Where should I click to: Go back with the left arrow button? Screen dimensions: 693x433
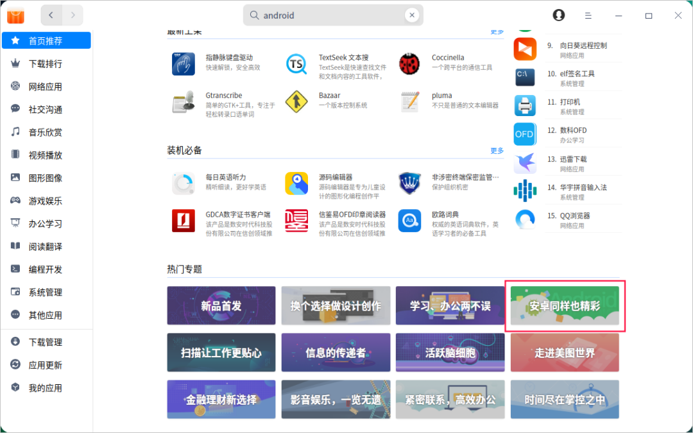pyautogui.click(x=51, y=15)
